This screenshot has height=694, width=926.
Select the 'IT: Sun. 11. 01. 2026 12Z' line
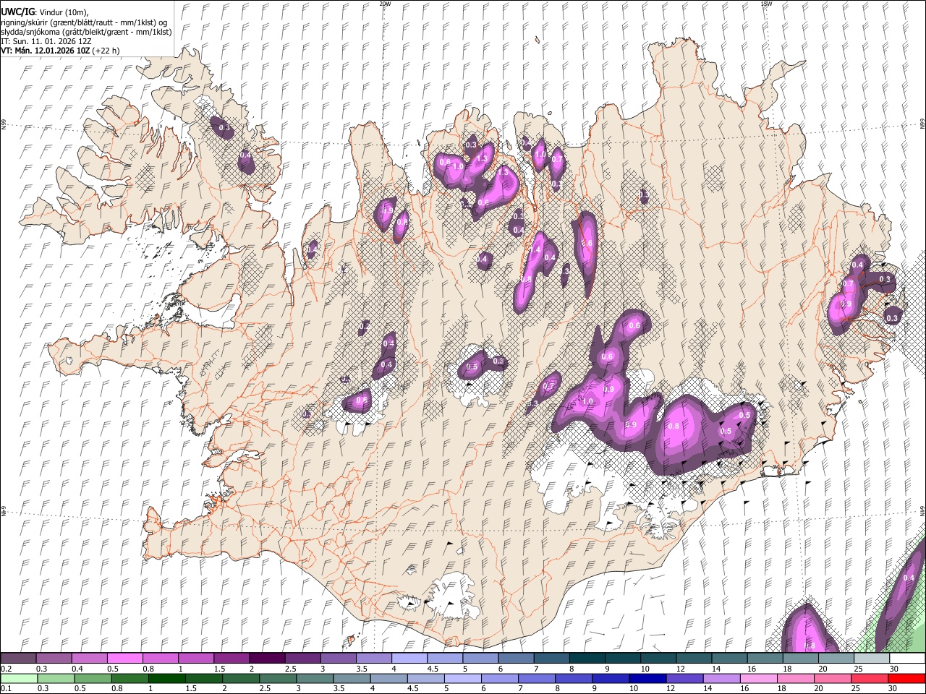47,41
